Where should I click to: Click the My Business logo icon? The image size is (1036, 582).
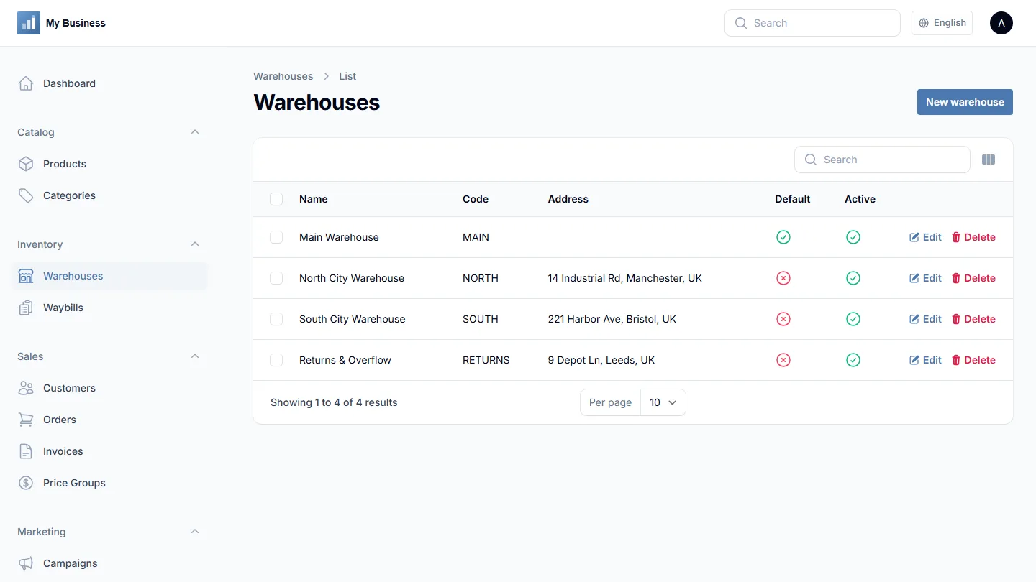[x=29, y=23]
